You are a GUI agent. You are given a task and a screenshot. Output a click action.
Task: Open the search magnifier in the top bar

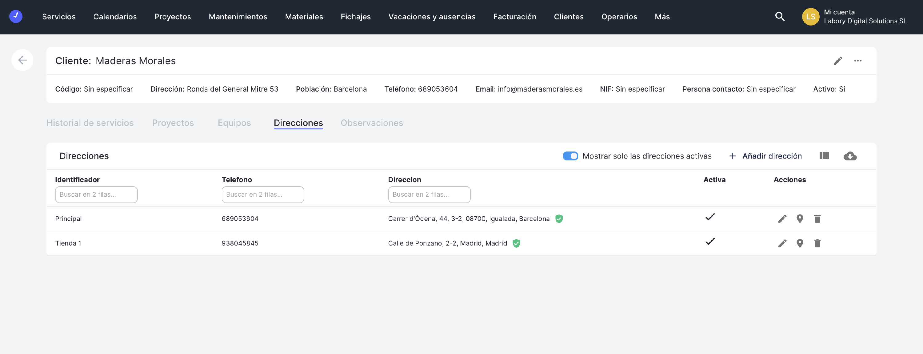780,17
